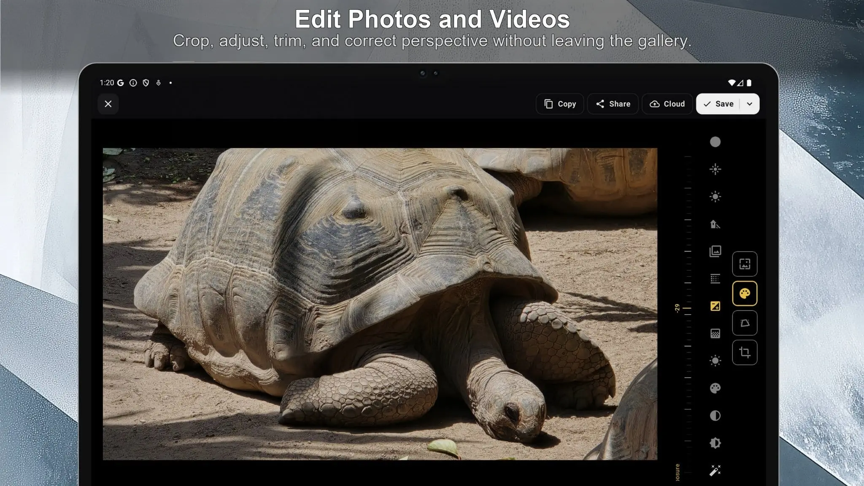864x486 pixels.
Task: Open the framed-image tool mode button
Action: point(745,264)
